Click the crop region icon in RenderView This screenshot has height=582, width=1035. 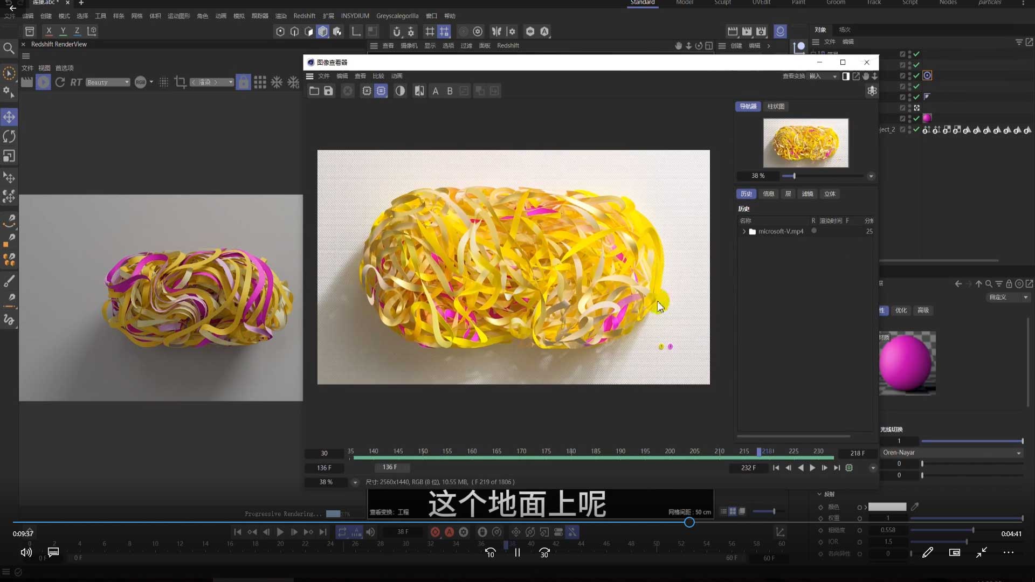coord(180,82)
